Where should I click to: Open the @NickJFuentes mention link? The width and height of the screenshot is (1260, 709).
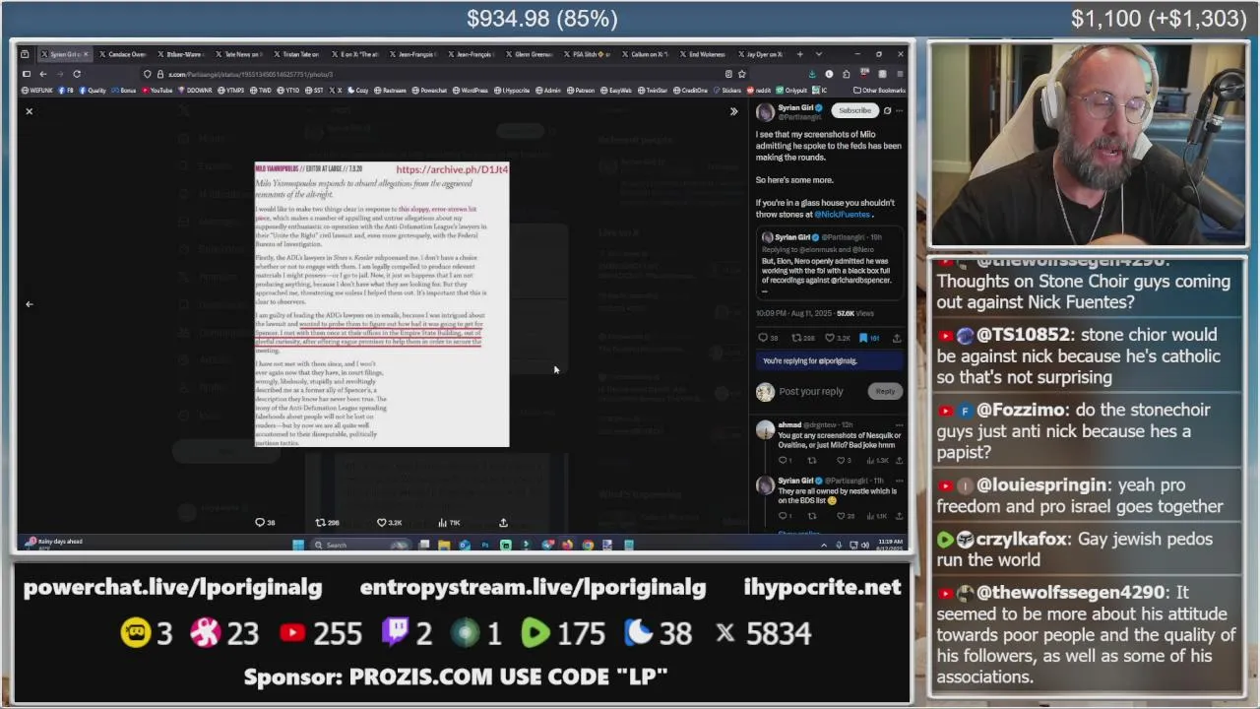tap(842, 214)
